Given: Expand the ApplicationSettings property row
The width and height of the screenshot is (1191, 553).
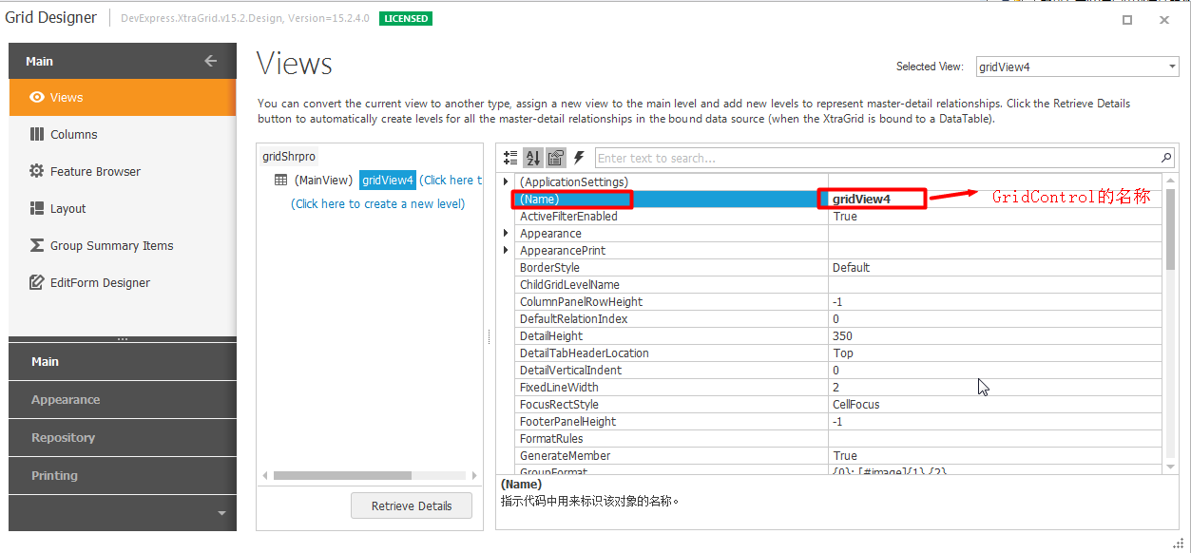Looking at the screenshot, I should (504, 181).
